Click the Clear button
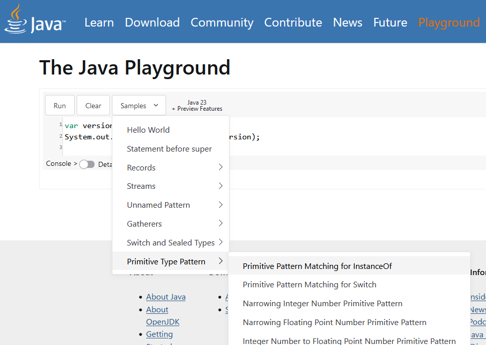This screenshot has height=345, width=486. coord(93,105)
